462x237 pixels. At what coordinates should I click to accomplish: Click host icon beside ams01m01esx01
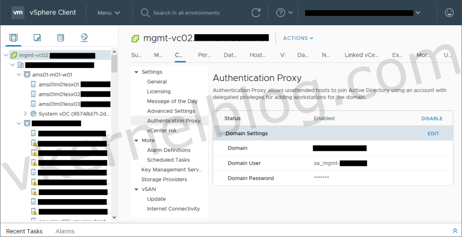(33, 85)
